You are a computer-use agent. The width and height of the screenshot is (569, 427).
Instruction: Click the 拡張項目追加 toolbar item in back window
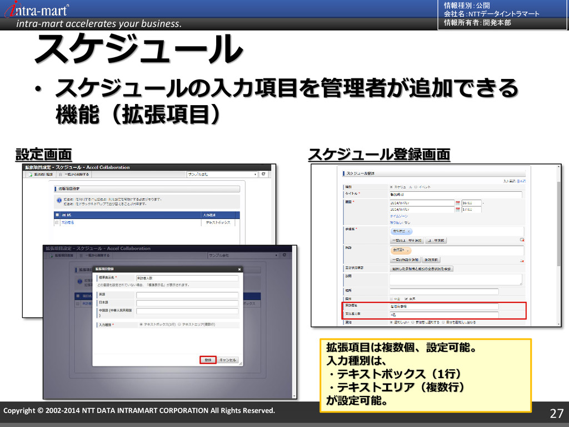click(x=40, y=174)
